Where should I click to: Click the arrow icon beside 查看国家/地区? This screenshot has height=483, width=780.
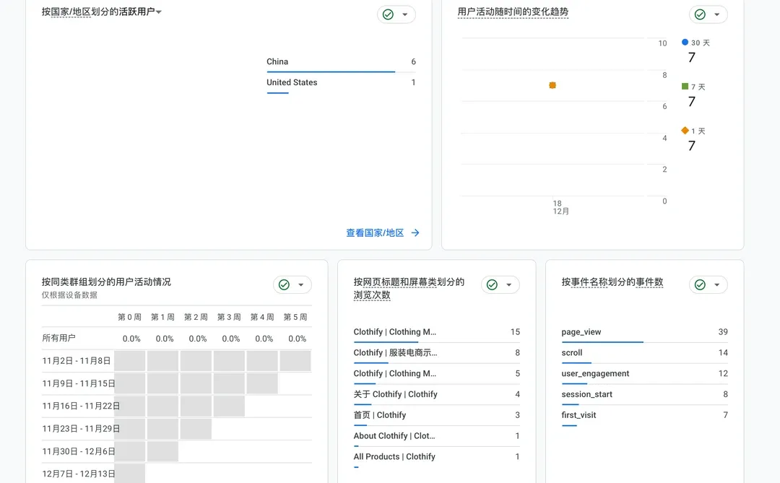(415, 232)
